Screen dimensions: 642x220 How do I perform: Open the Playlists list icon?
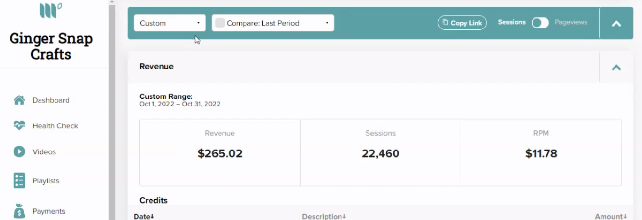19,180
